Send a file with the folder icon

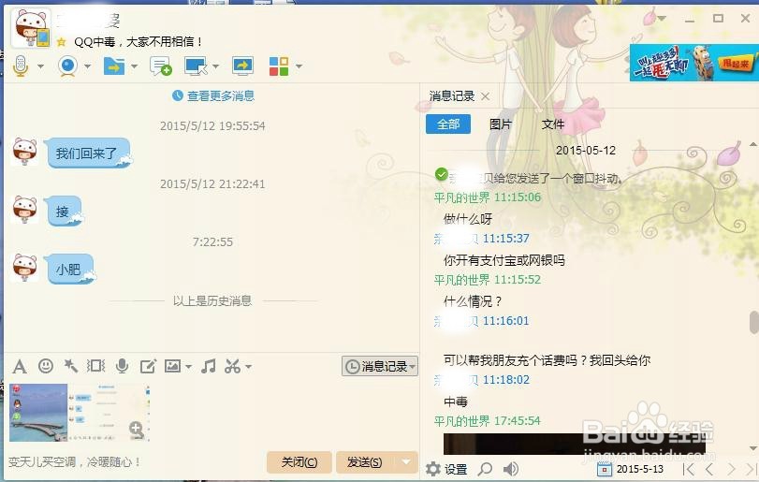(114, 66)
